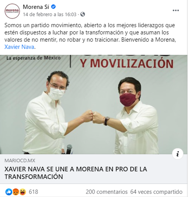Click the blue Like reaction icon
Viewport: 188px width, 197px height.
9,192
